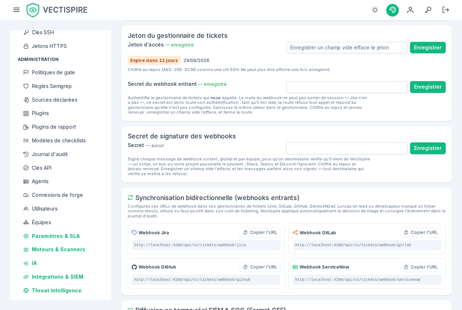
Task: Copy the GitLab webhook URL
Action: pyautogui.click(x=421, y=232)
